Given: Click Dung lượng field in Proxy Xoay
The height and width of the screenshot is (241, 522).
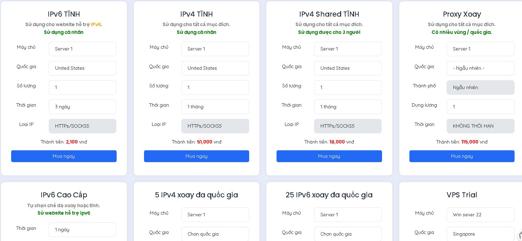Looking at the screenshot, I should coord(480,107).
